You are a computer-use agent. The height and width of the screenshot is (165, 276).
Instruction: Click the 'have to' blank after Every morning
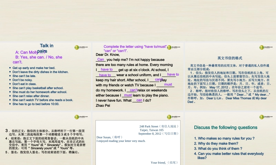click(107, 70)
